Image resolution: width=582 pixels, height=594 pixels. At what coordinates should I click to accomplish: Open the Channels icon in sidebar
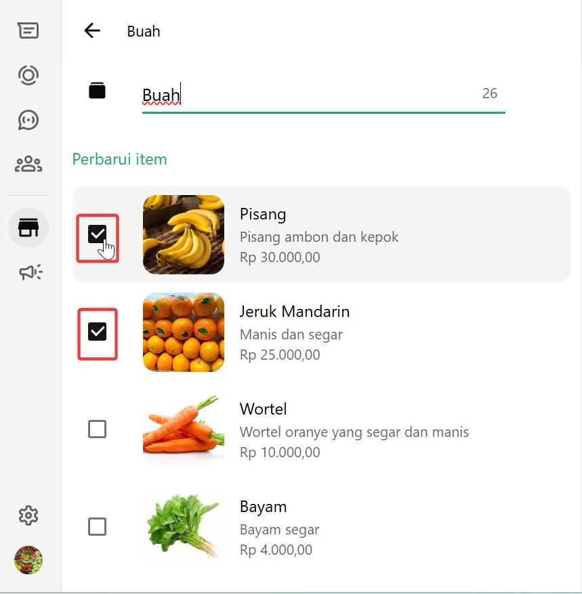pos(28,120)
